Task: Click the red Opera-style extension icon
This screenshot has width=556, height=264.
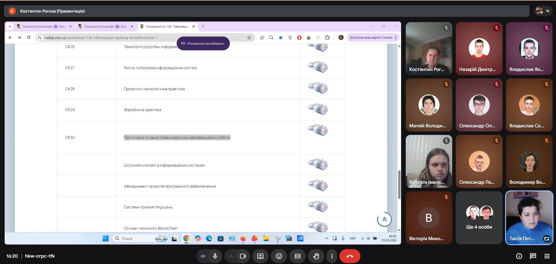Action: point(299,38)
